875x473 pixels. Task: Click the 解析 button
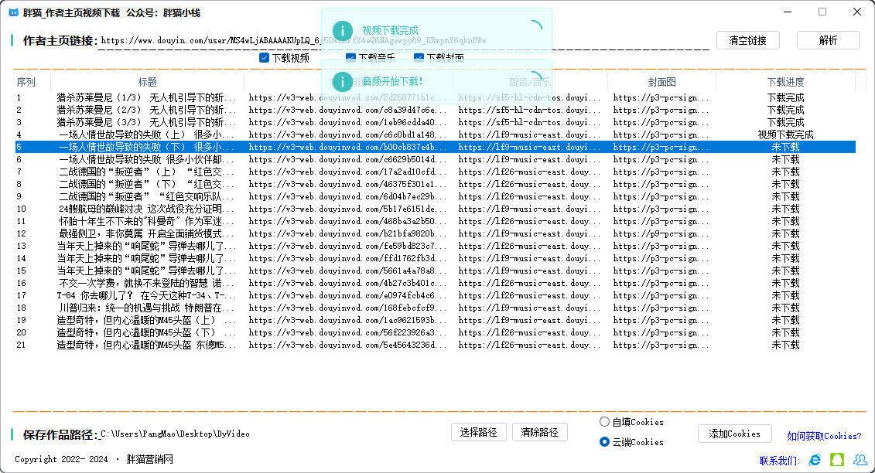point(828,39)
